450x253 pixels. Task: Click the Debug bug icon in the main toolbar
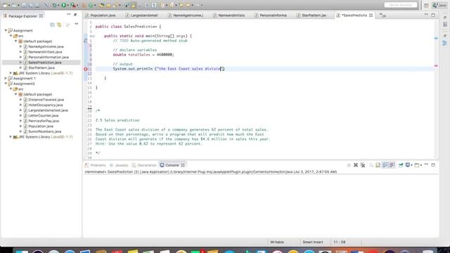coord(54,5)
